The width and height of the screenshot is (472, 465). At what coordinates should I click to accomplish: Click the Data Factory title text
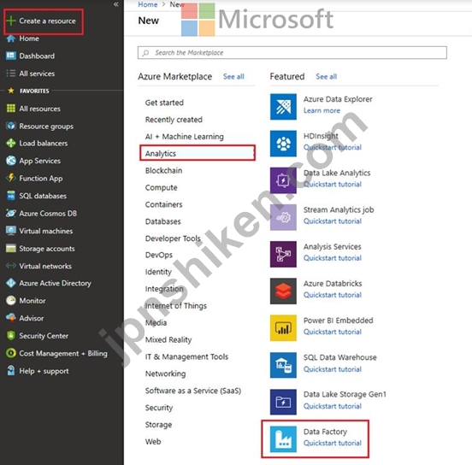coord(325,432)
